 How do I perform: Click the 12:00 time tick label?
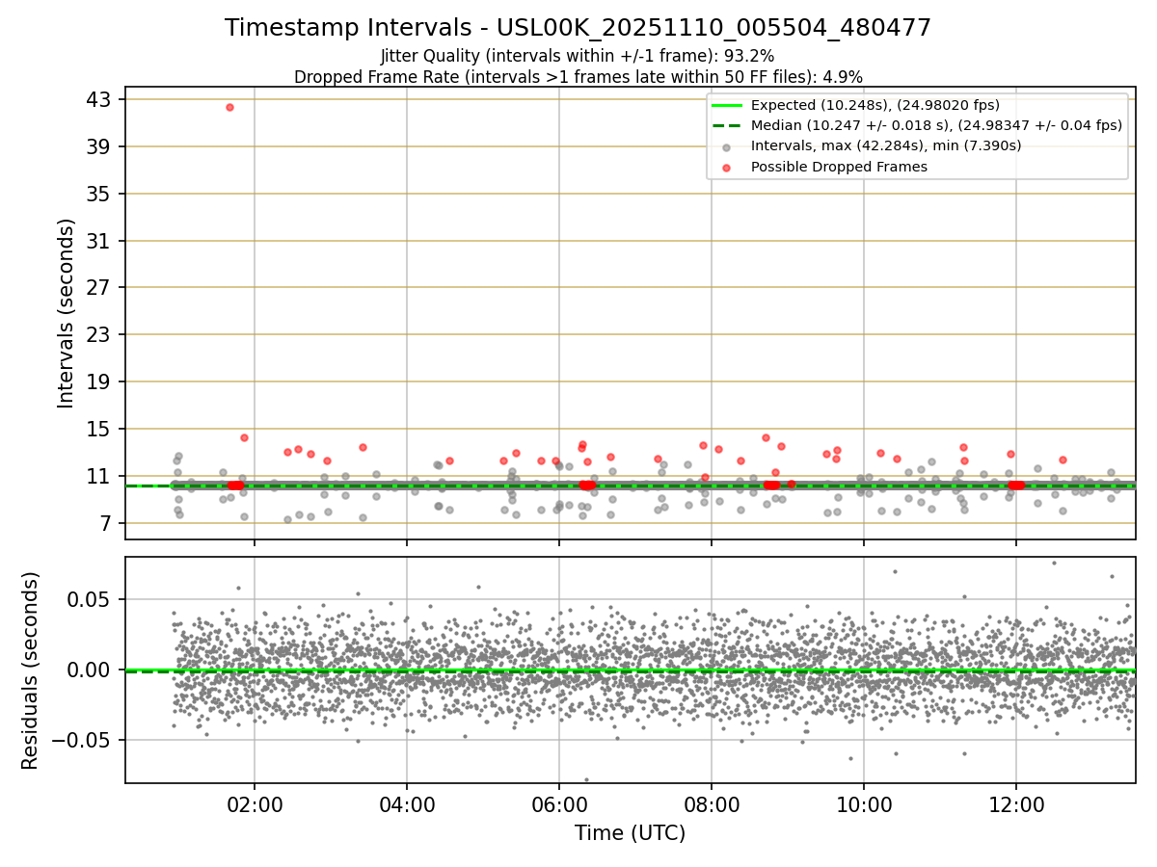point(1016,804)
